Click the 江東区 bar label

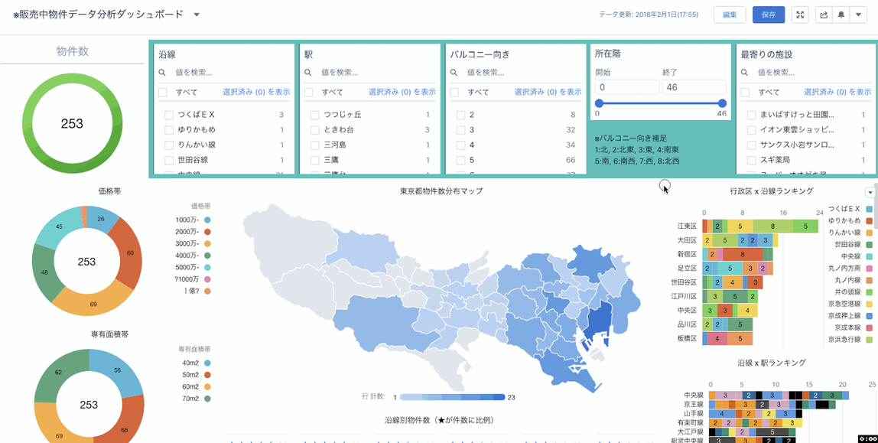pos(687,226)
